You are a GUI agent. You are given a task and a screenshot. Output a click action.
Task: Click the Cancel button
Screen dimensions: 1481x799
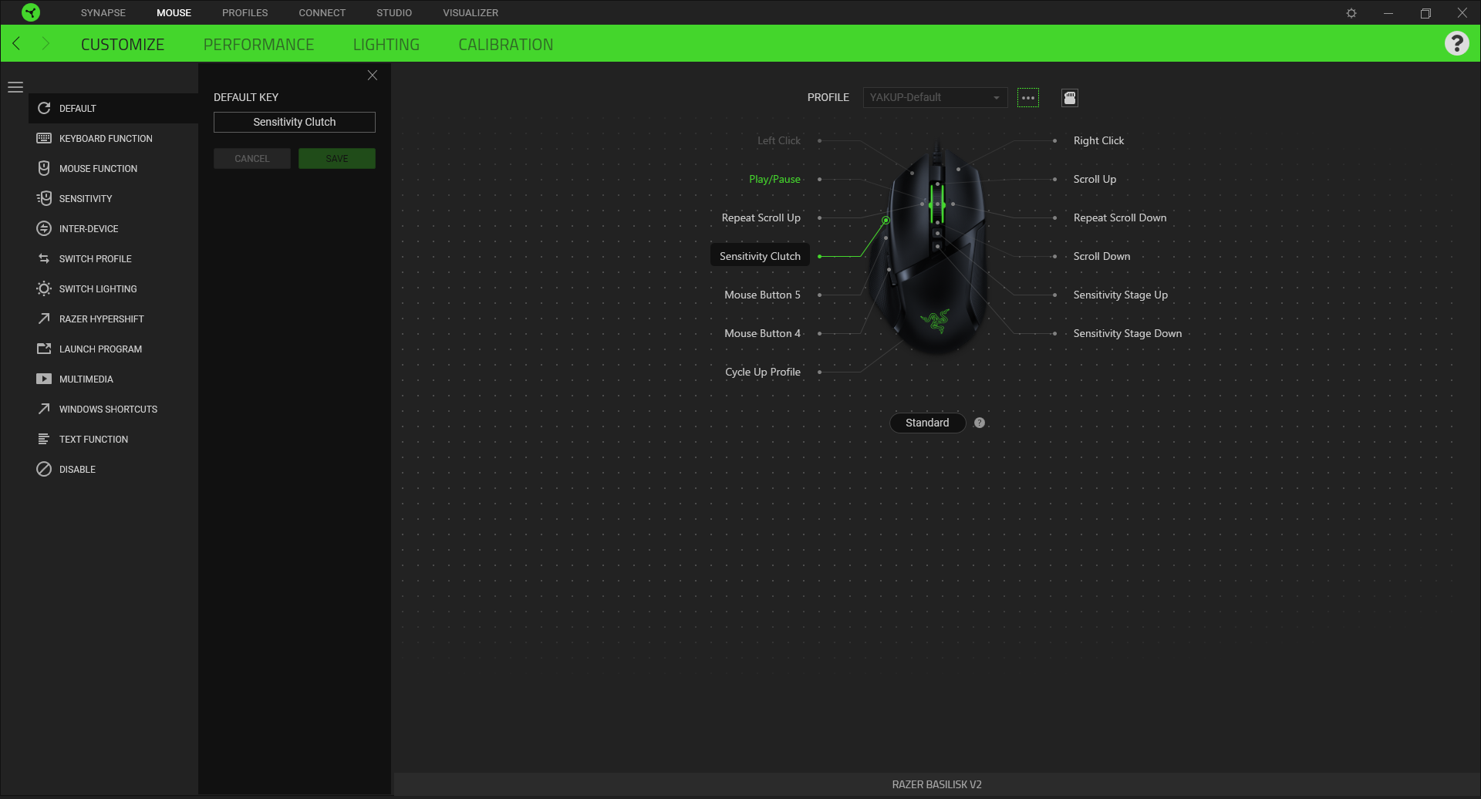pyautogui.click(x=252, y=158)
